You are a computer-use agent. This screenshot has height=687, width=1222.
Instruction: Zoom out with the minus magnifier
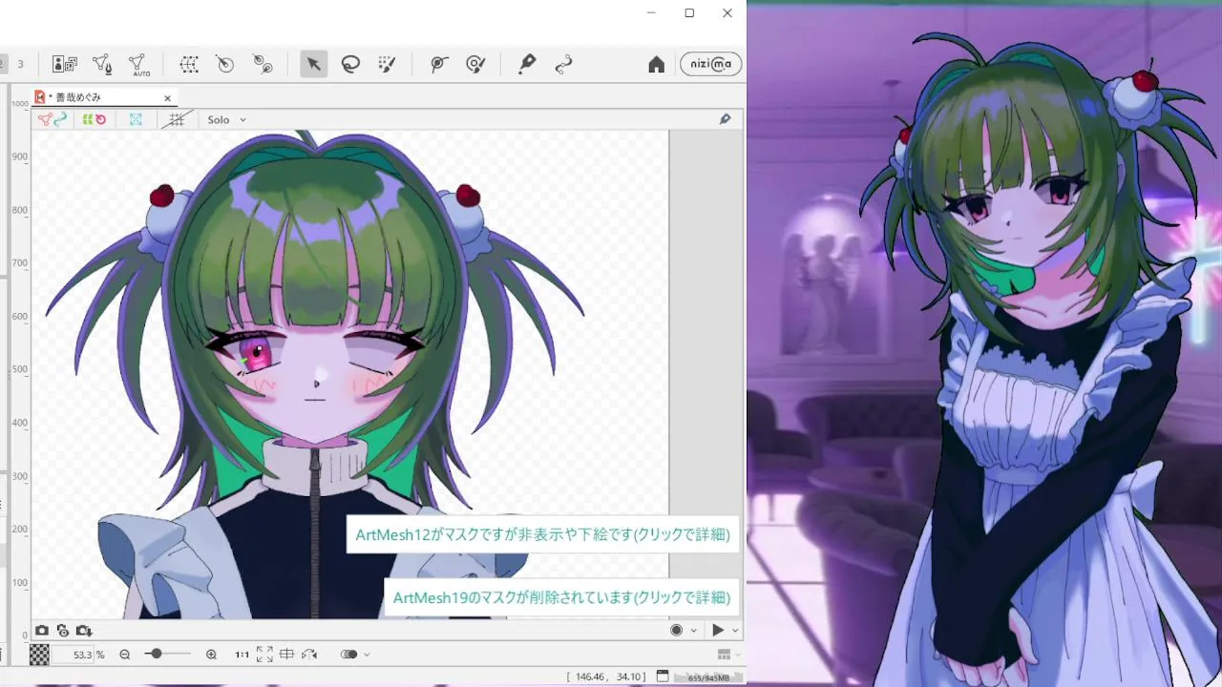point(125,655)
